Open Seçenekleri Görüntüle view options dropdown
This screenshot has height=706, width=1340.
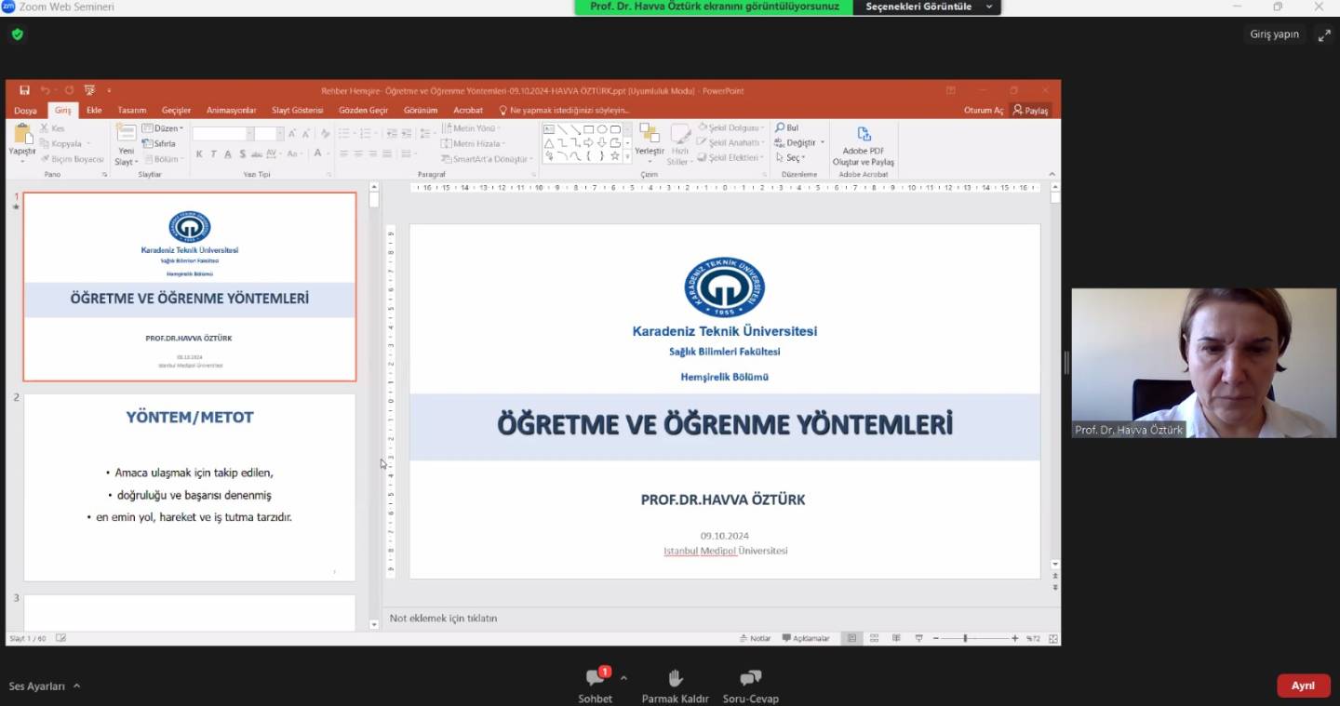(928, 7)
